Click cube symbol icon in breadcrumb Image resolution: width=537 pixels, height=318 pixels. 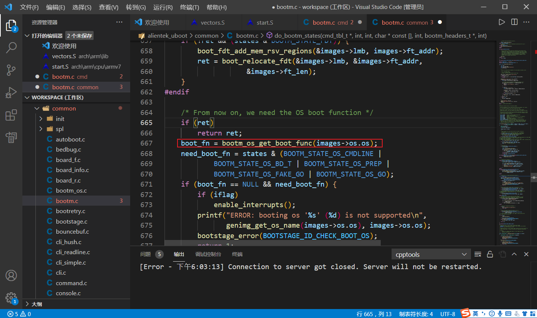click(269, 35)
